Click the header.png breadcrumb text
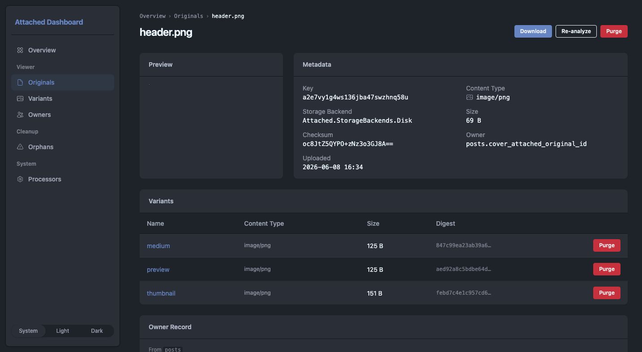 228,16
